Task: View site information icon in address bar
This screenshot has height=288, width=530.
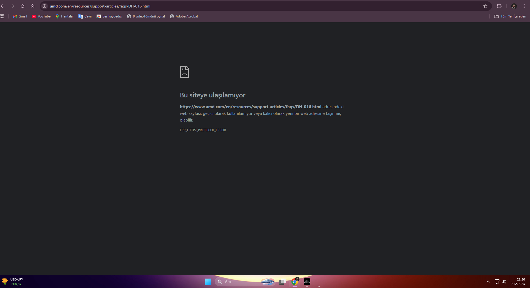Action: pos(44,6)
